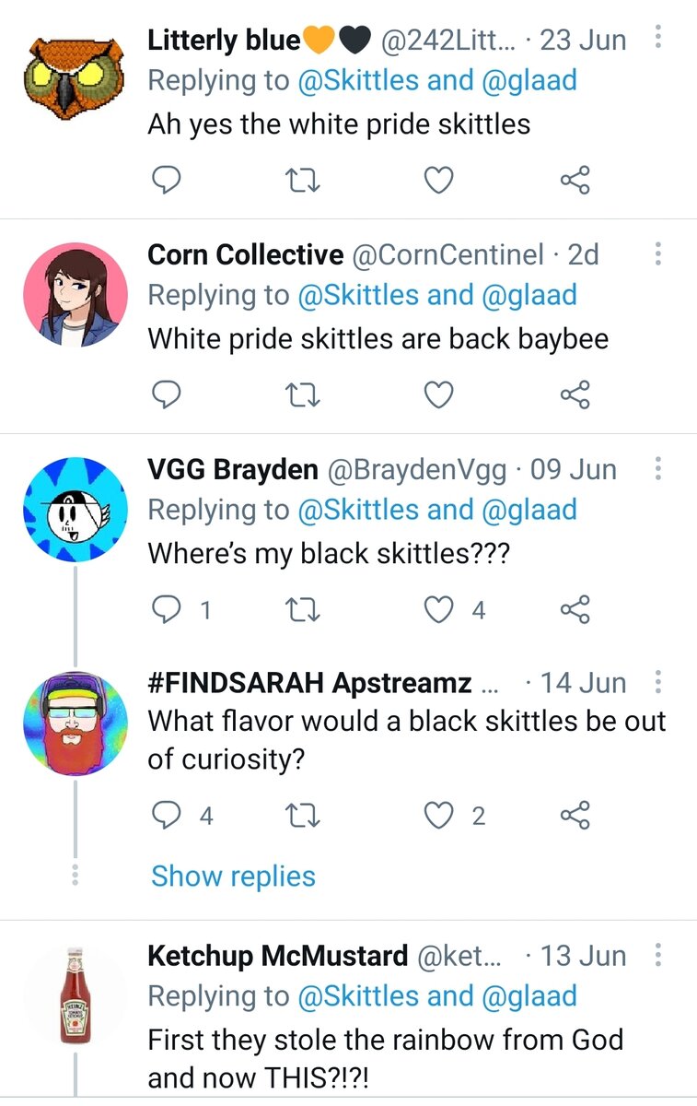Open @glaad mention in VGG Brayden's reply
This screenshot has height=1106, width=697.
click(529, 510)
